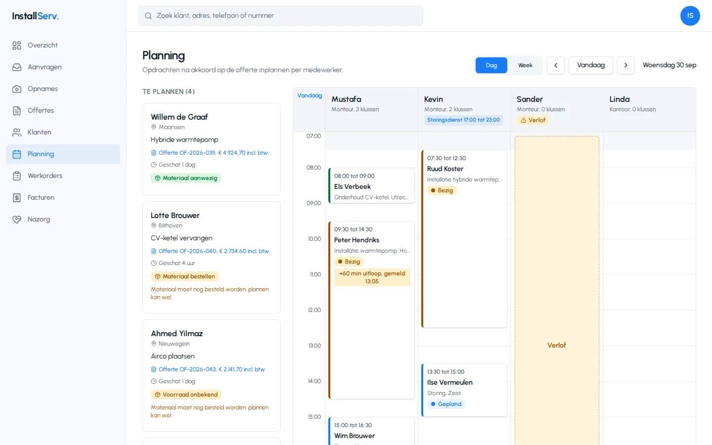712x445 pixels.
Task: Open Wim Brouwer 15:00 appointment
Action: point(371,431)
